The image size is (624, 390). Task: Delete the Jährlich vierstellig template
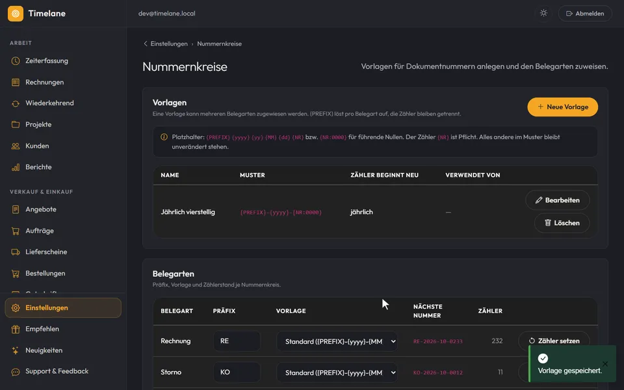click(562, 223)
